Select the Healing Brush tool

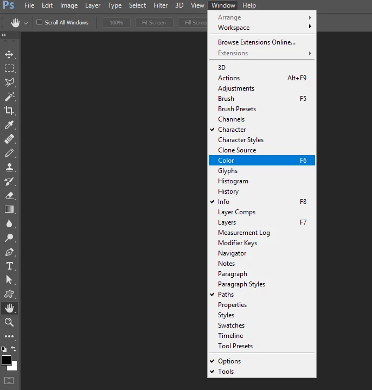coord(9,139)
